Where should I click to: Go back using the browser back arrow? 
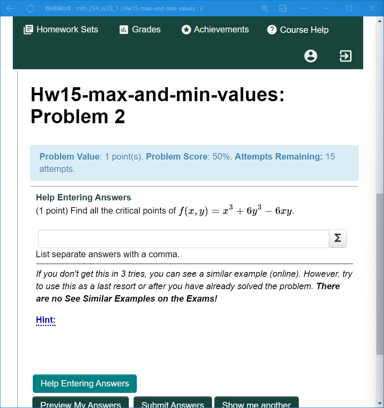point(10,8)
